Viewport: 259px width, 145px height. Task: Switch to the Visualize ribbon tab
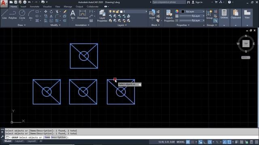pyautogui.click(x=47, y=6)
